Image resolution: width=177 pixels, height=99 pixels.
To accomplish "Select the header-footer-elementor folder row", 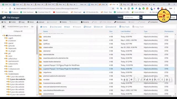I will point(107,62).
